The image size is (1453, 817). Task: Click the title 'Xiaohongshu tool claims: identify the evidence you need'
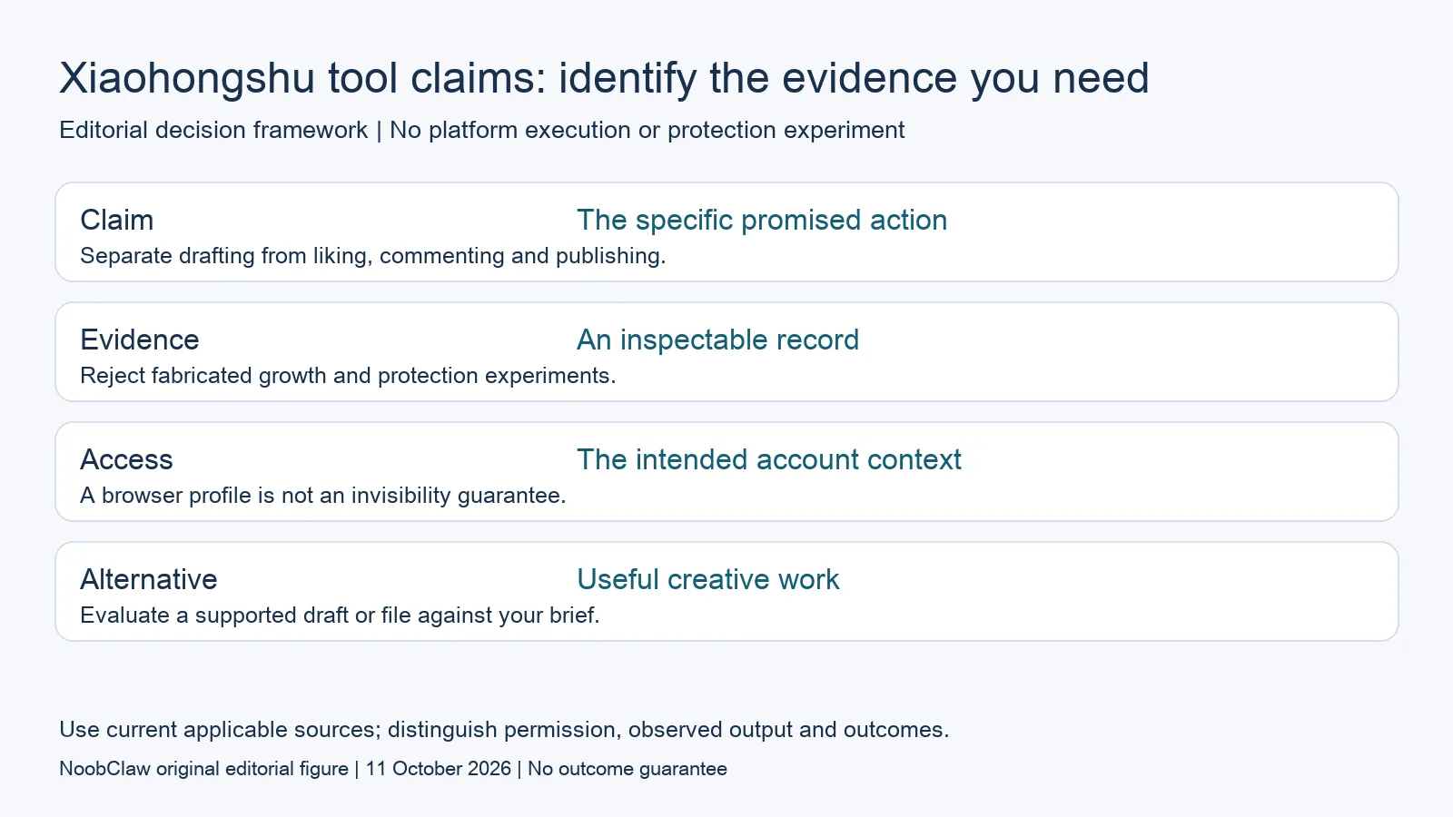pos(604,79)
